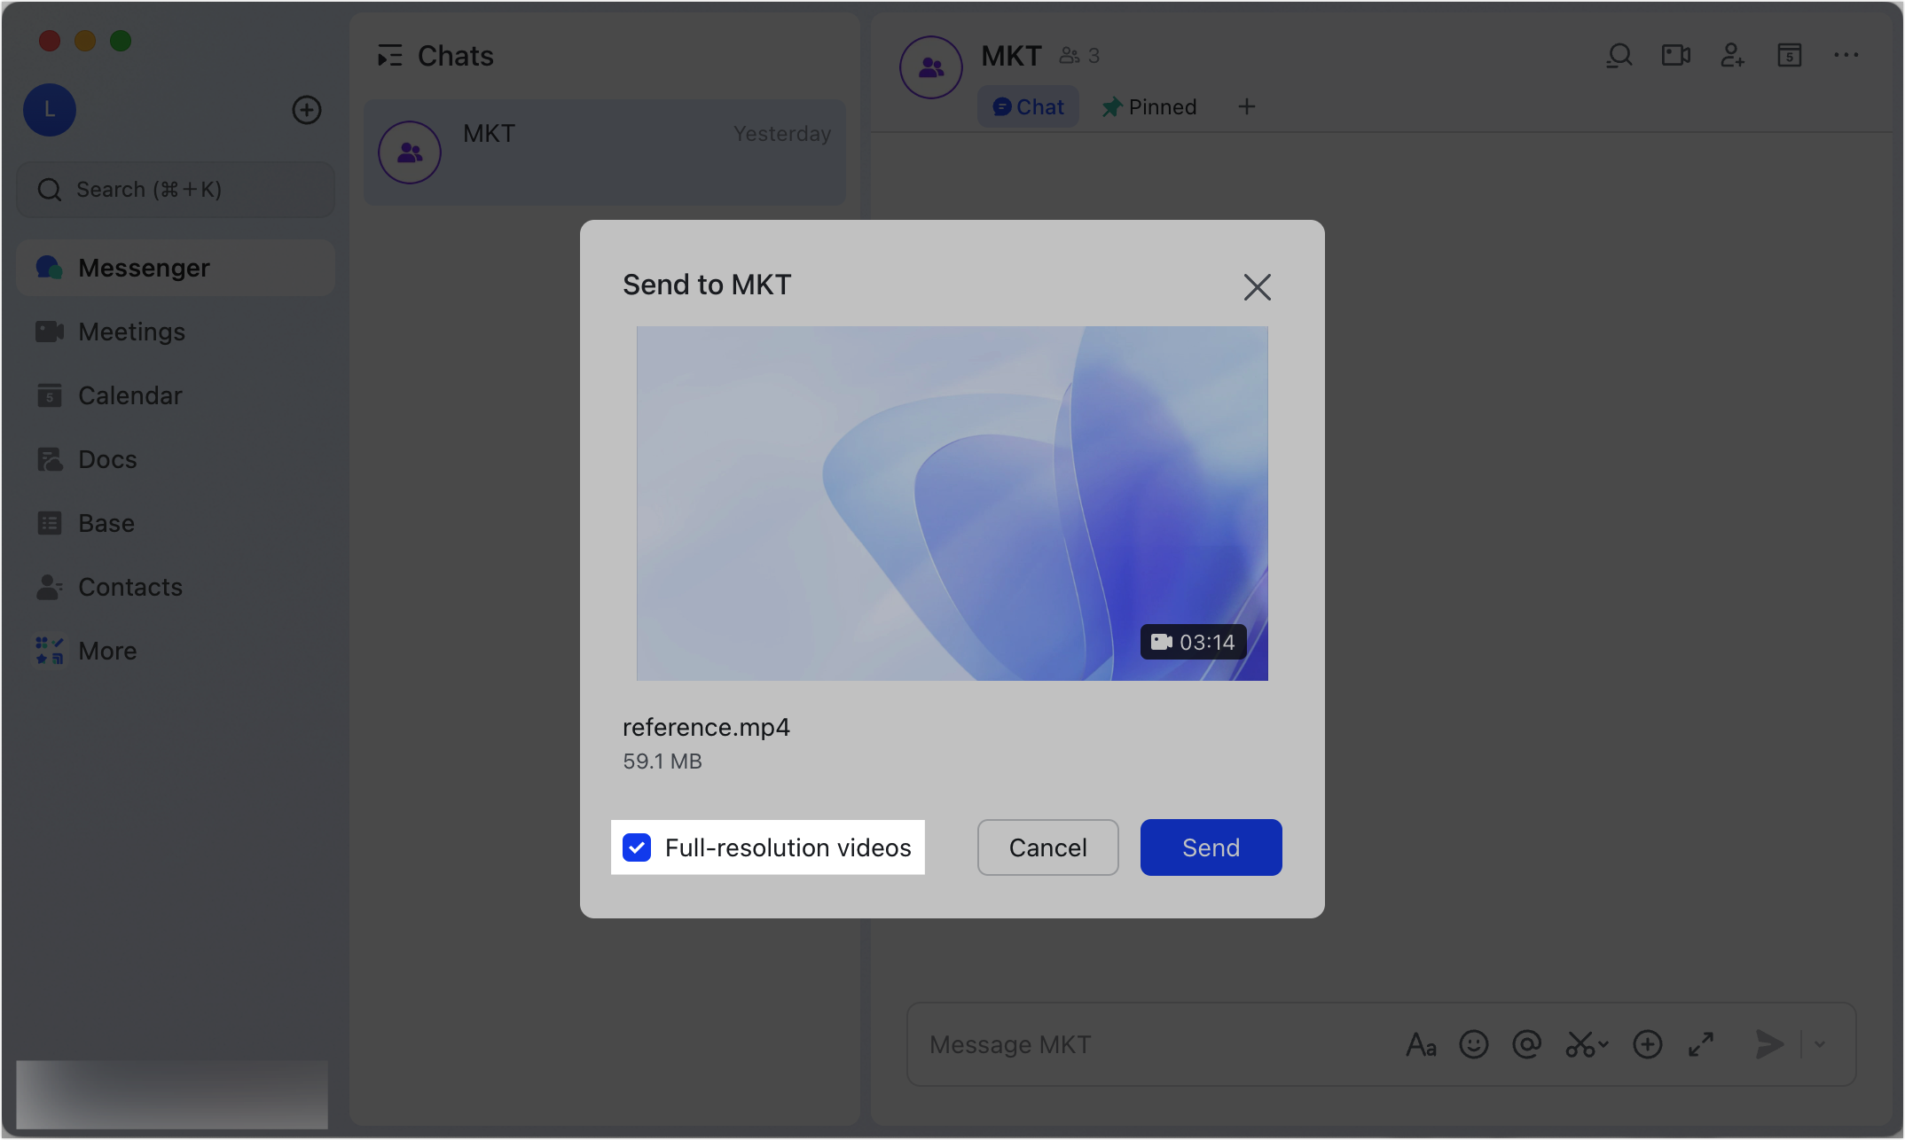The image size is (1905, 1140).
Task: Click the Send button in dialog
Action: tap(1211, 847)
